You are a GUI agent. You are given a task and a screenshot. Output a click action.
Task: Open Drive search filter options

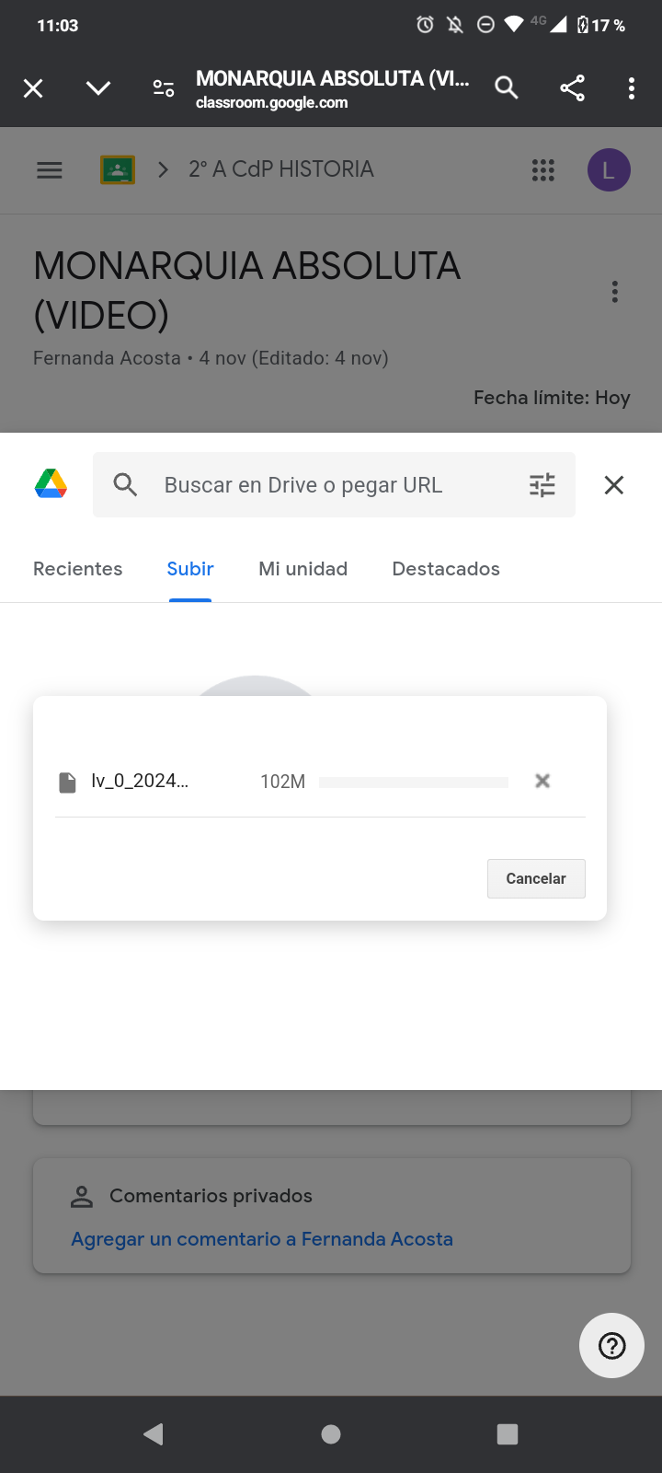[542, 485]
